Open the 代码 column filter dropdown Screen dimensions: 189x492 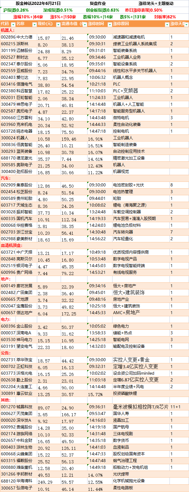click(x=12, y=24)
